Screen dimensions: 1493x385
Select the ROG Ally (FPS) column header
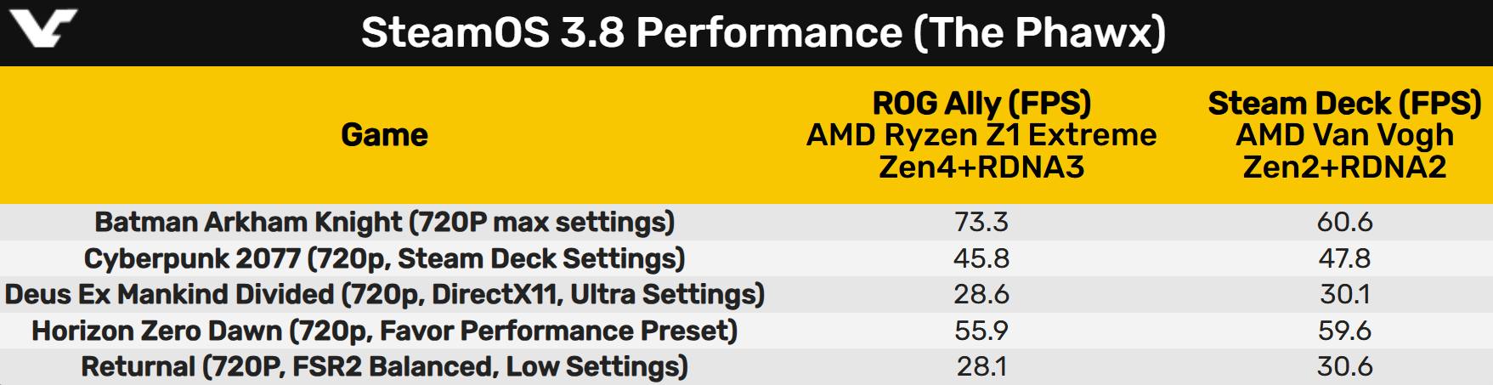[981, 104]
